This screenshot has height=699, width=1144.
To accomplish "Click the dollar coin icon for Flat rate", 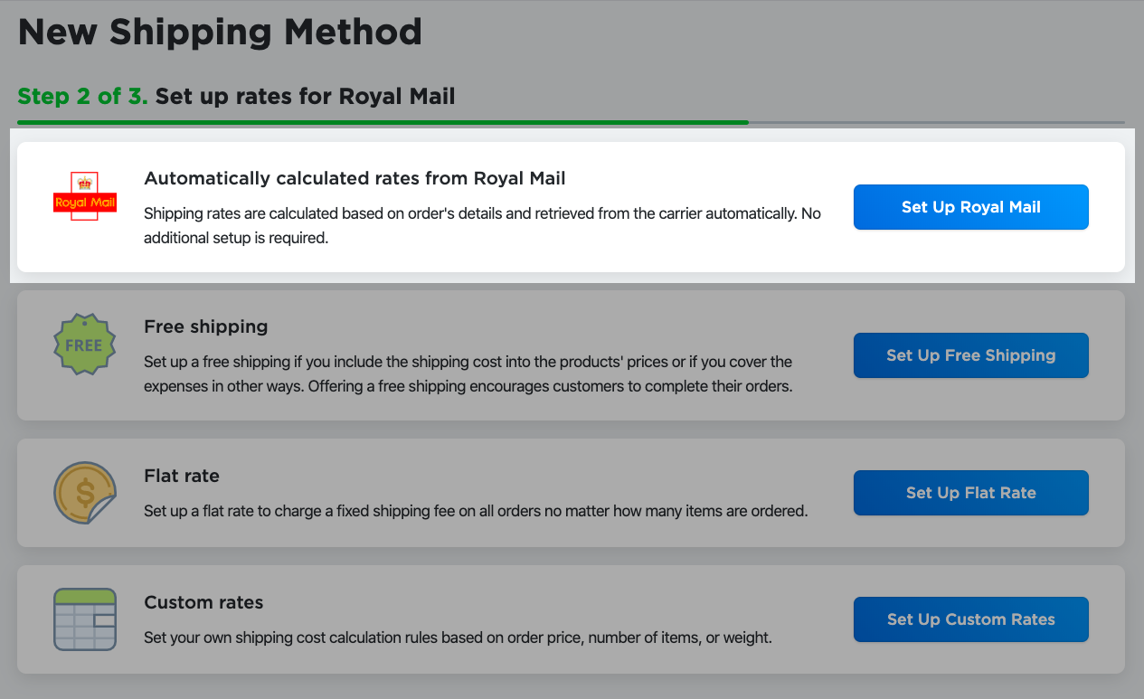I will 84,493.
